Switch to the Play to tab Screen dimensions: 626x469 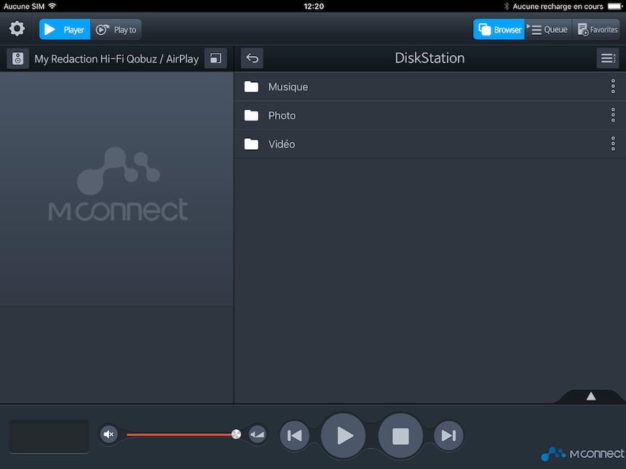tap(116, 30)
